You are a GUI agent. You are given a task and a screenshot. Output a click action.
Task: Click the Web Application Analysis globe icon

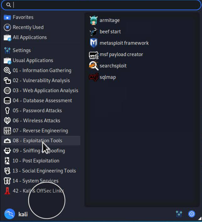[x=7, y=91]
